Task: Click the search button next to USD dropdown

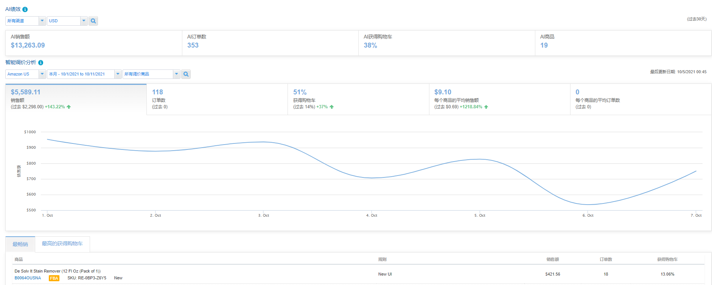Action: pyautogui.click(x=93, y=21)
